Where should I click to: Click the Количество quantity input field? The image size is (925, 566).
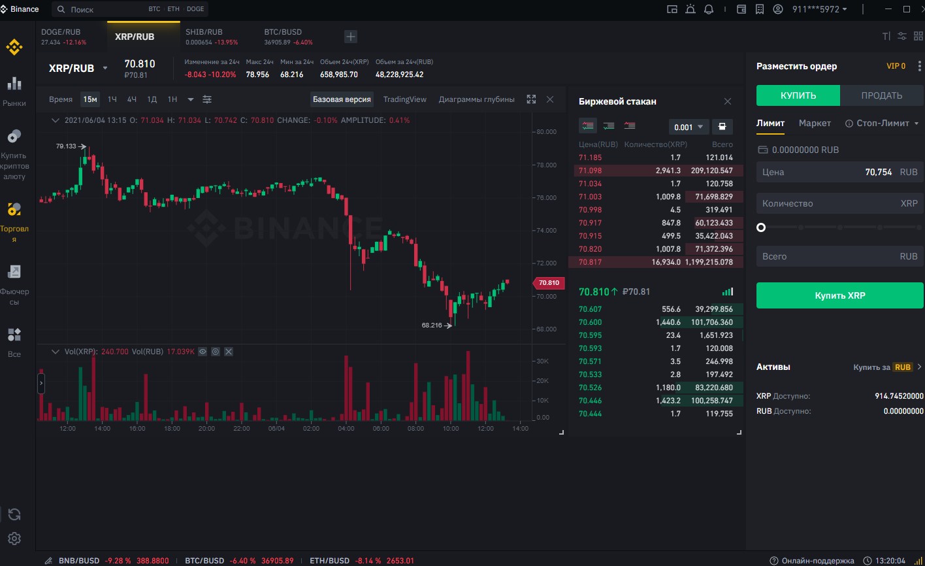coord(840,203)
